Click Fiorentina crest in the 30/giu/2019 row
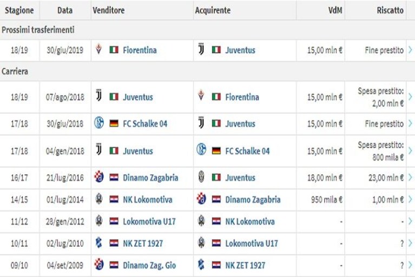 tap(98, 49)
